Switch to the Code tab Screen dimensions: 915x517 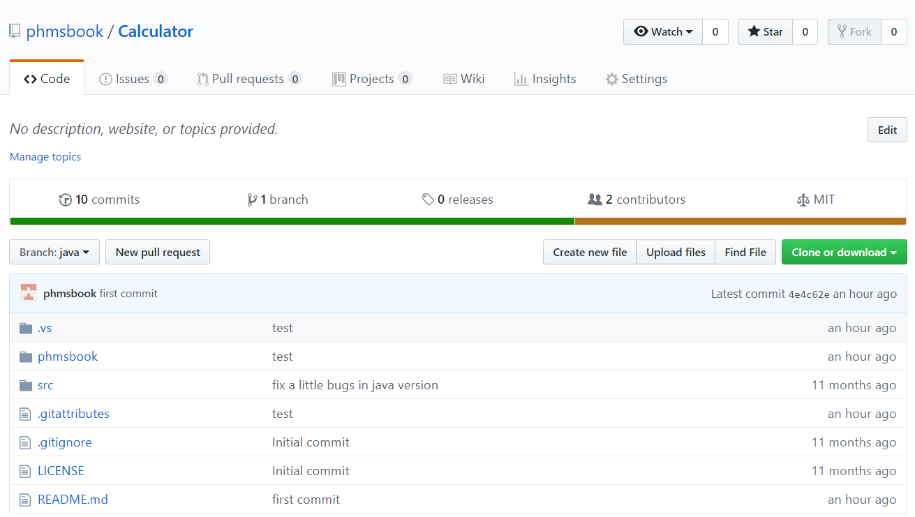pos(47,79)
